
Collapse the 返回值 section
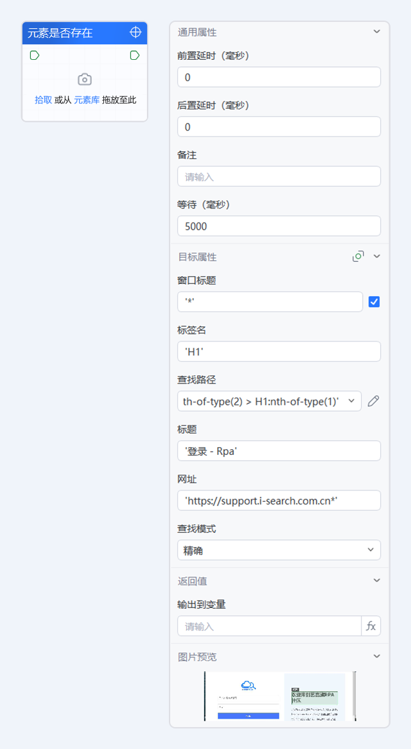point(377,580)
